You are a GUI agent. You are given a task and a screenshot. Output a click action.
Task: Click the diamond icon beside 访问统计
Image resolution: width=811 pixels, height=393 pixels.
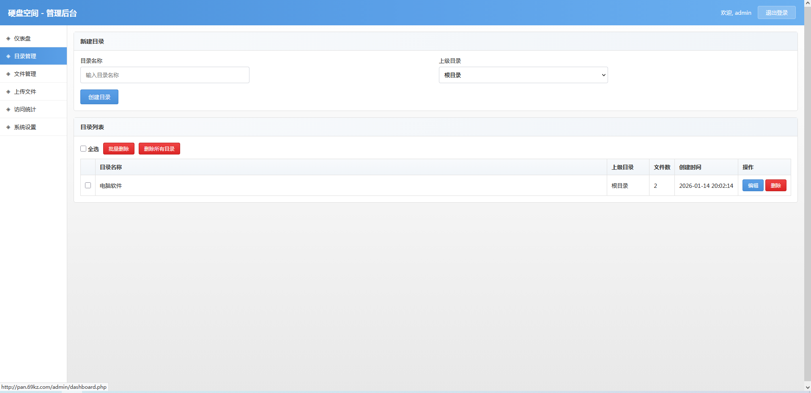8,109
